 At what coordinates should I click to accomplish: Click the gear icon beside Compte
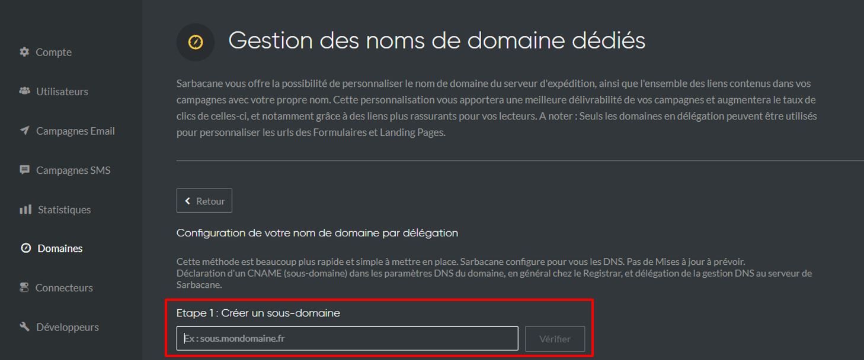tap(24, 52)
